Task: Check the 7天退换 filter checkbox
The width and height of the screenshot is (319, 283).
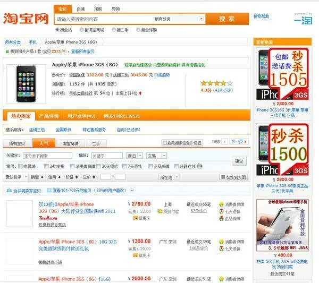Action: [124, 166]
